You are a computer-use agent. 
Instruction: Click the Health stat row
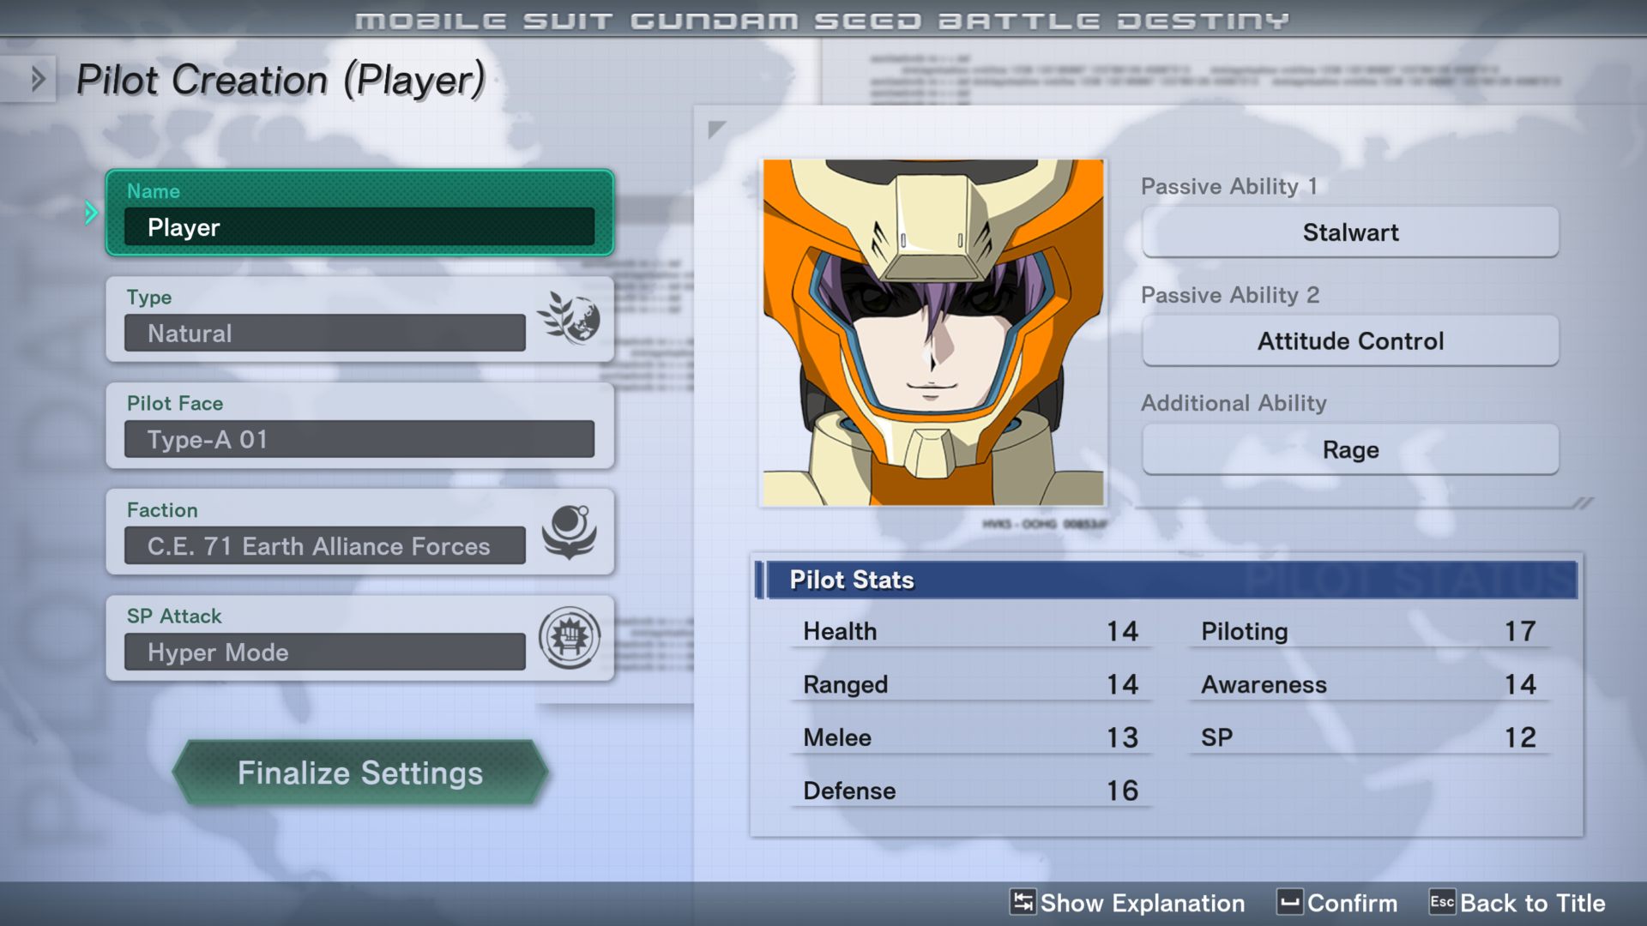[970, 632]
